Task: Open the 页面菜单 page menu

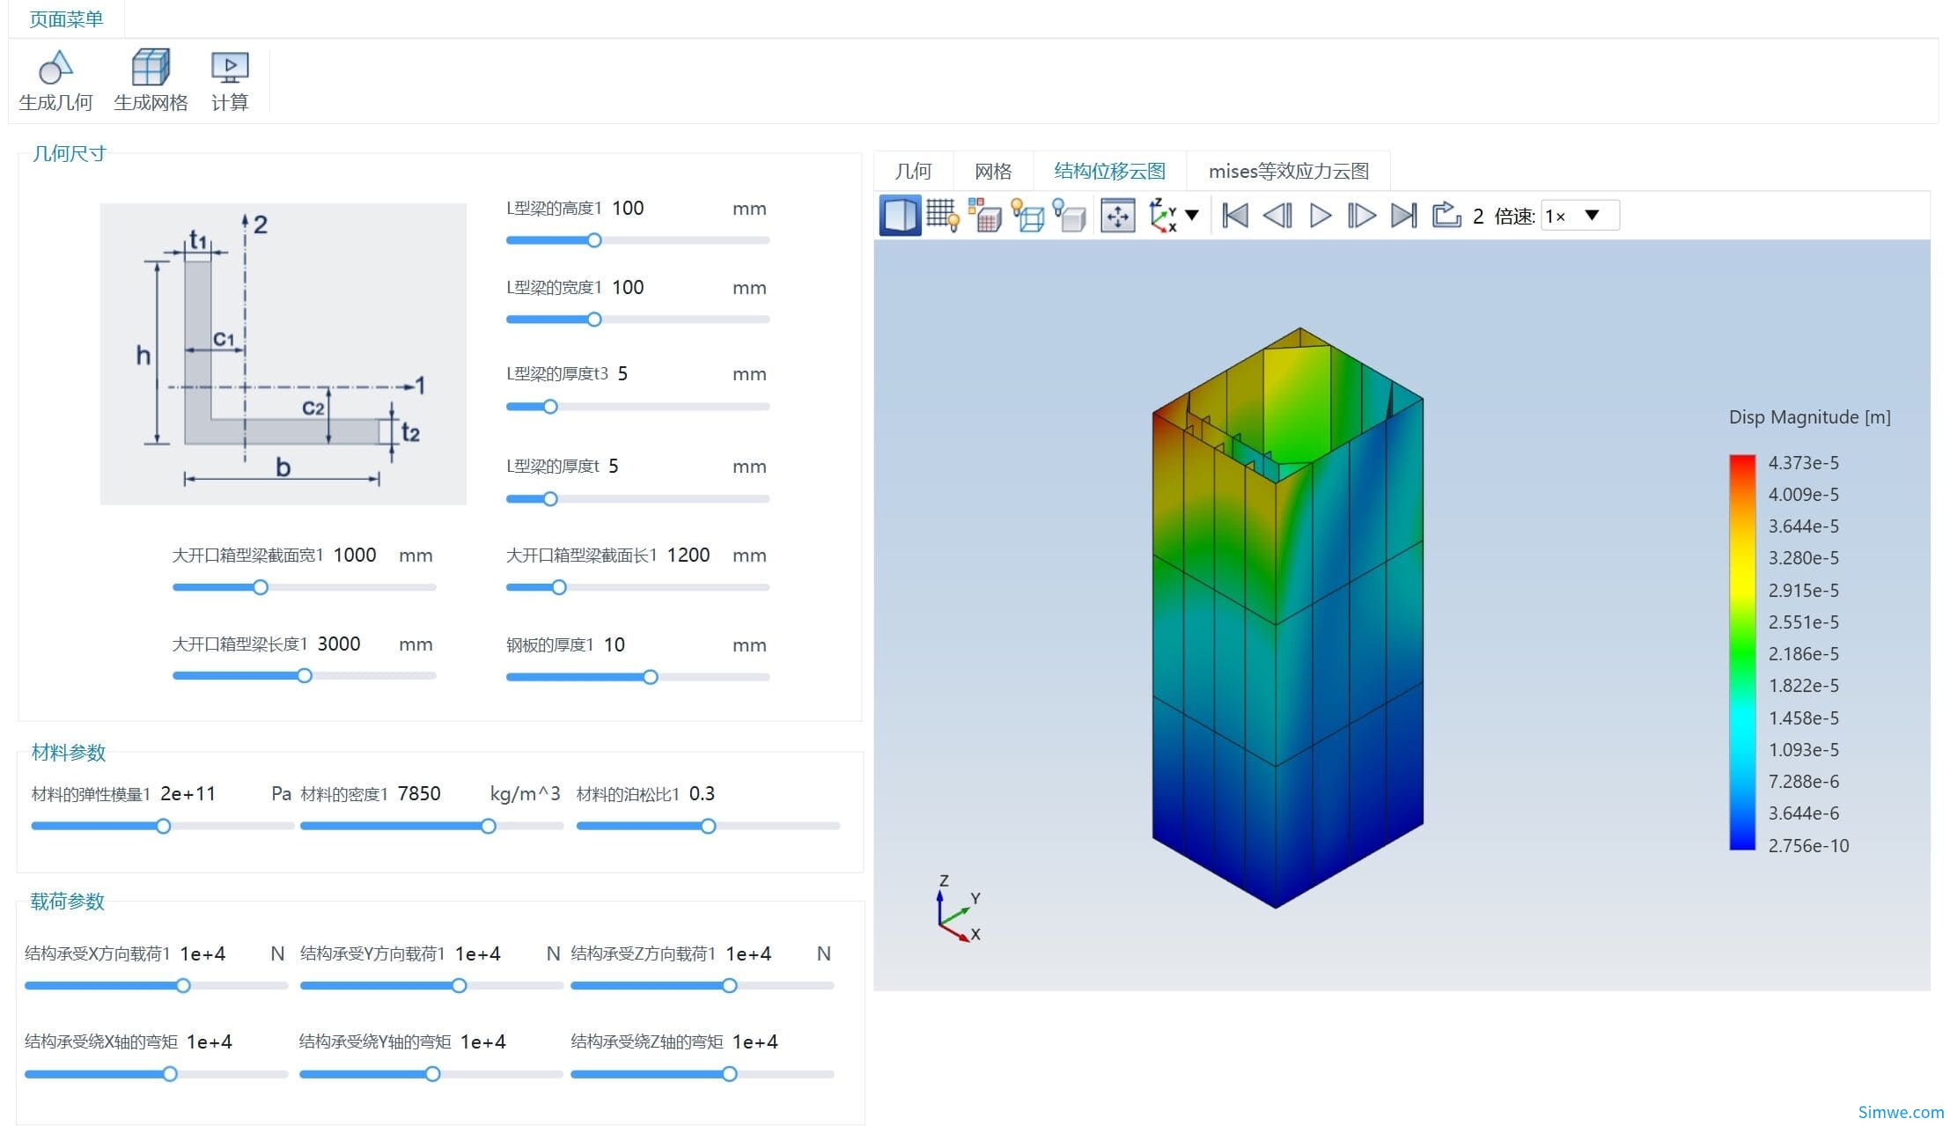Action: pos(66,18)
